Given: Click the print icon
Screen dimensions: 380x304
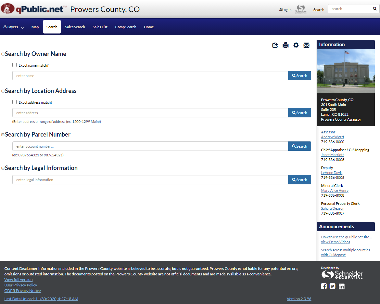Looking at the screenshot, I should pos(285,46).
